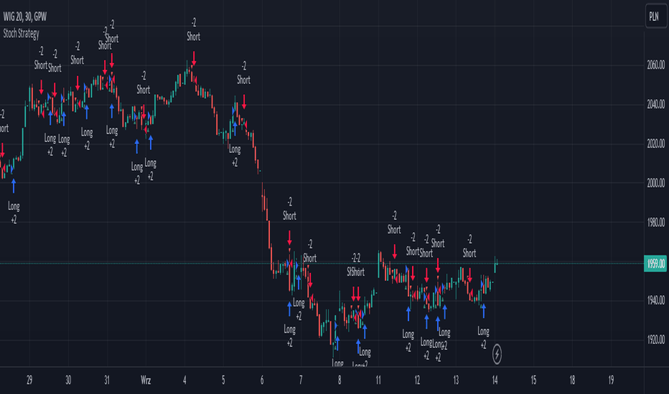Click the date label 5 on time axis
Screen dimensions: 669x394
[x=223, y=380]
